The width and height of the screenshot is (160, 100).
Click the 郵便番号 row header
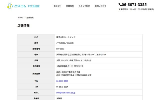[x=36, y=49]
